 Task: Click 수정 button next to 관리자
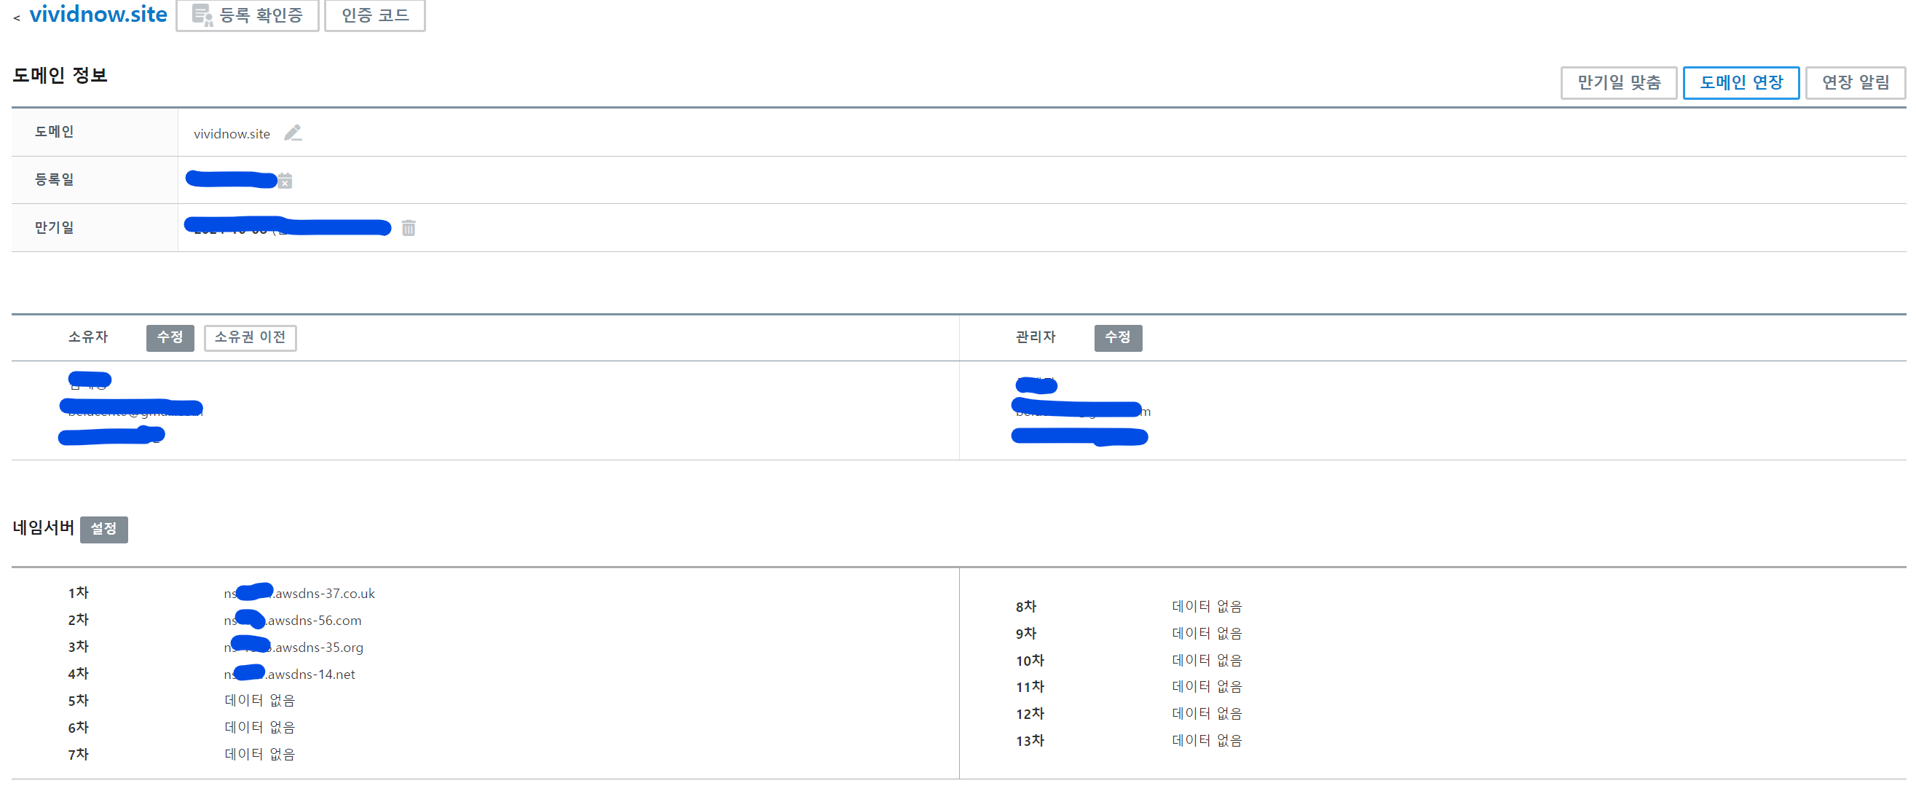click(x=1117, y=338)
